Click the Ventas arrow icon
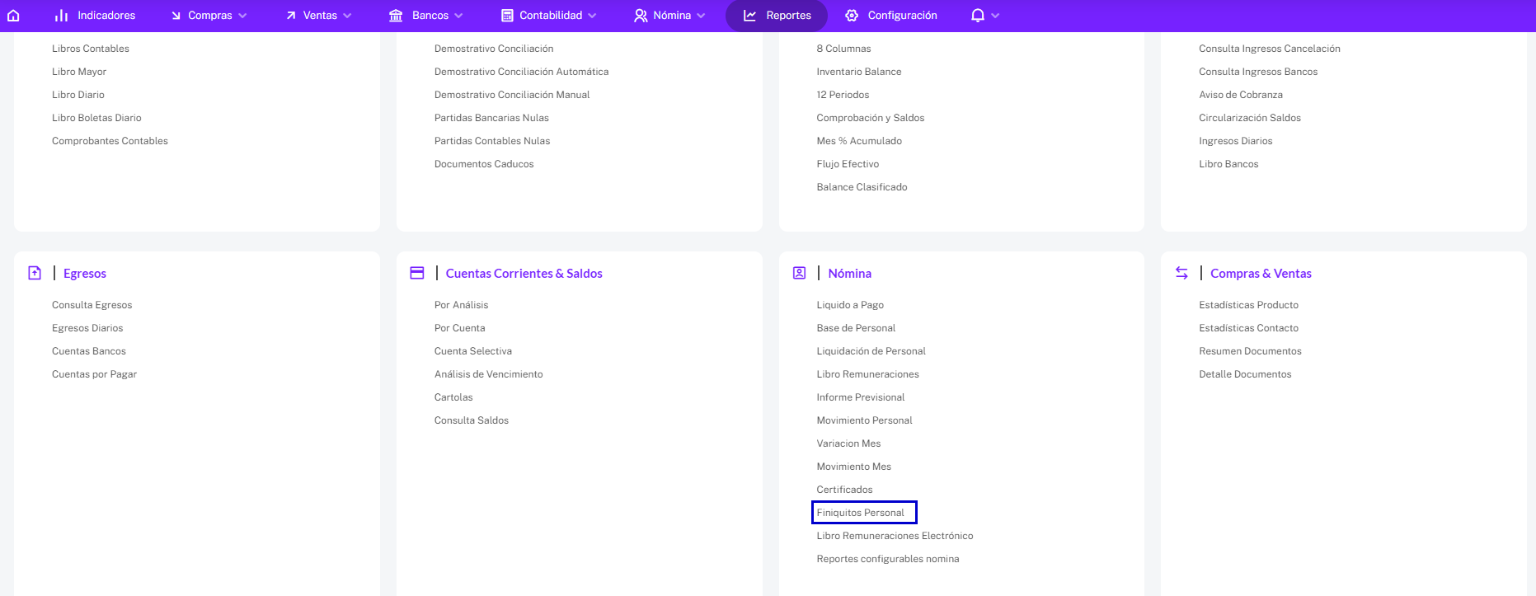 pyautogui.click(x=291, y=16)
